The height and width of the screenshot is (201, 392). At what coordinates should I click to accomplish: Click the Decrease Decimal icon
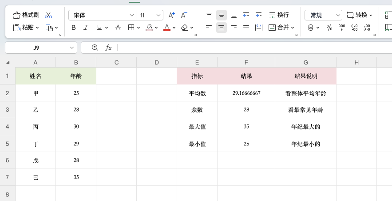[x=367, y=28]
